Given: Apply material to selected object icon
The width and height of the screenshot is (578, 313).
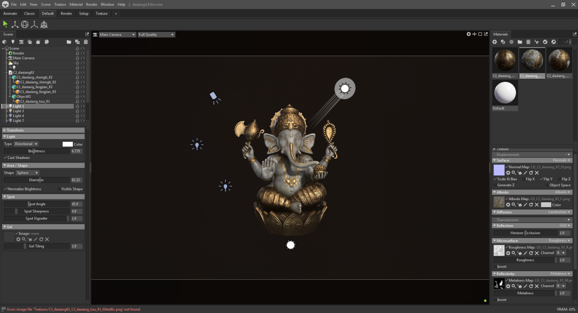Looking at the screenshot, I should click(x=537, y=42).
